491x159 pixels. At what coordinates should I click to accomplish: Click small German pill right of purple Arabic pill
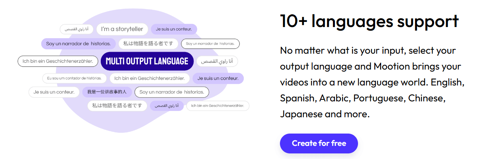(x=217, y=106)
